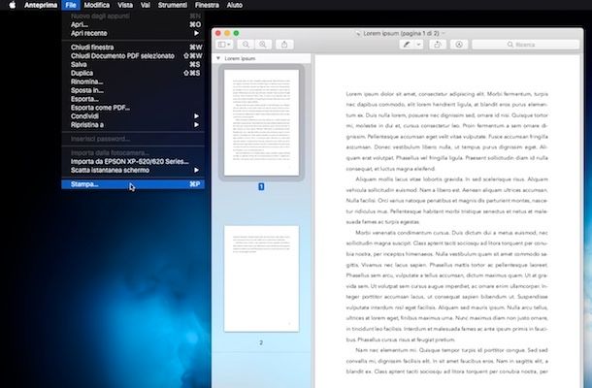Minimize the Lorem ipsum window

[227, 33]
